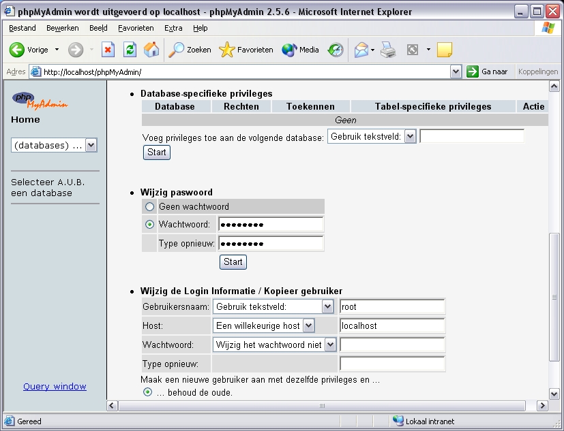This screenshot has height=431, width=564.
Task: Click the Ga naar go button
Action: (x=487, y=72)
